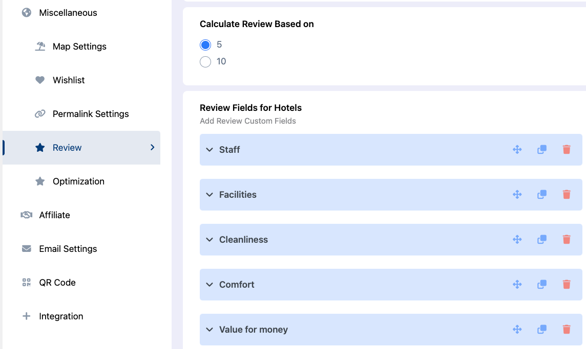Expand the Staff review field

click(209, 149)
